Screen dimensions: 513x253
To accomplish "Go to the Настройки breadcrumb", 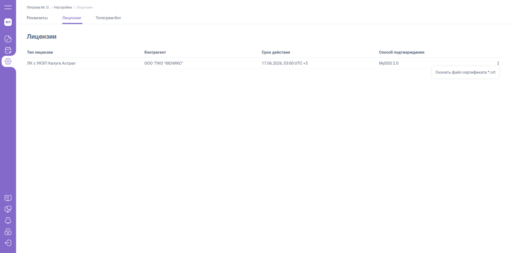I will pos(63,8).
